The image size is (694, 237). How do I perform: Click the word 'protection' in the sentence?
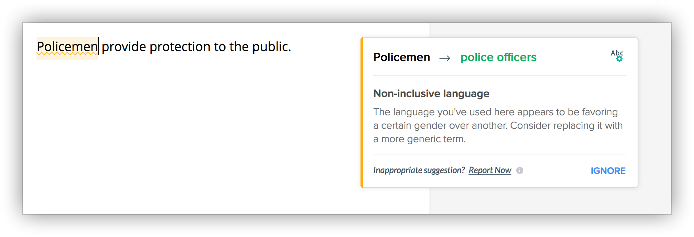(180, 47)
